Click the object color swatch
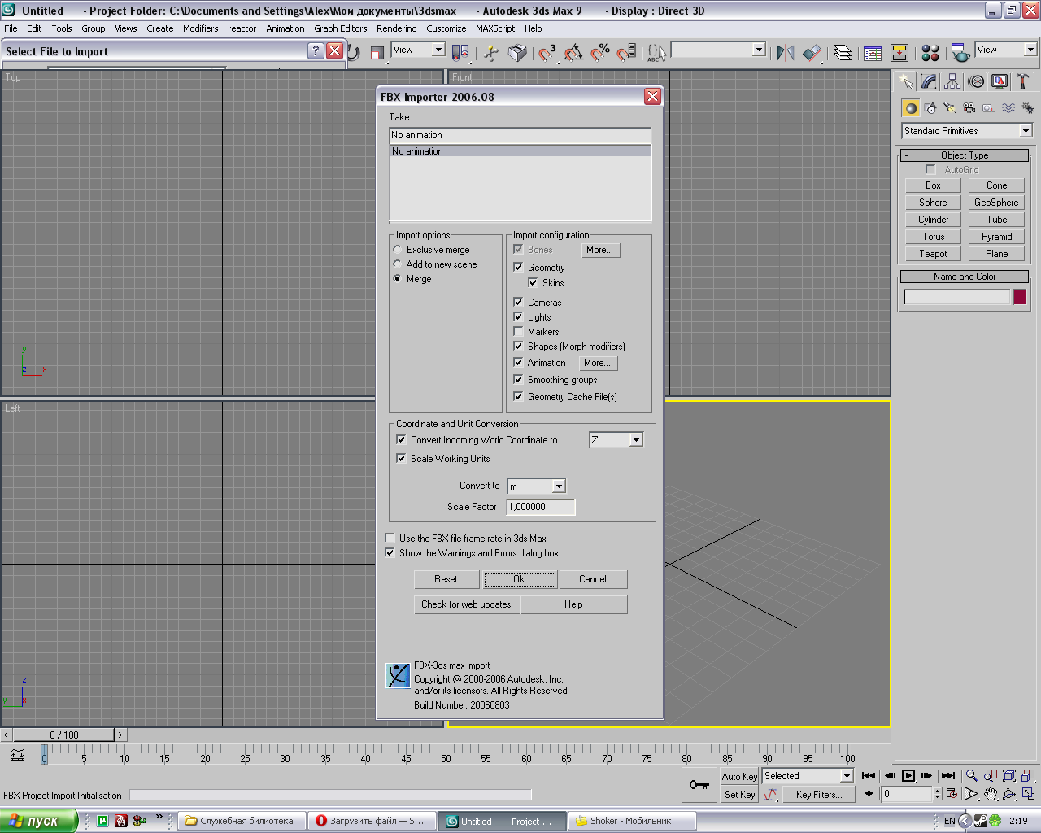1041x833 pixels. pyautogui.click(x=1019, y=297)
